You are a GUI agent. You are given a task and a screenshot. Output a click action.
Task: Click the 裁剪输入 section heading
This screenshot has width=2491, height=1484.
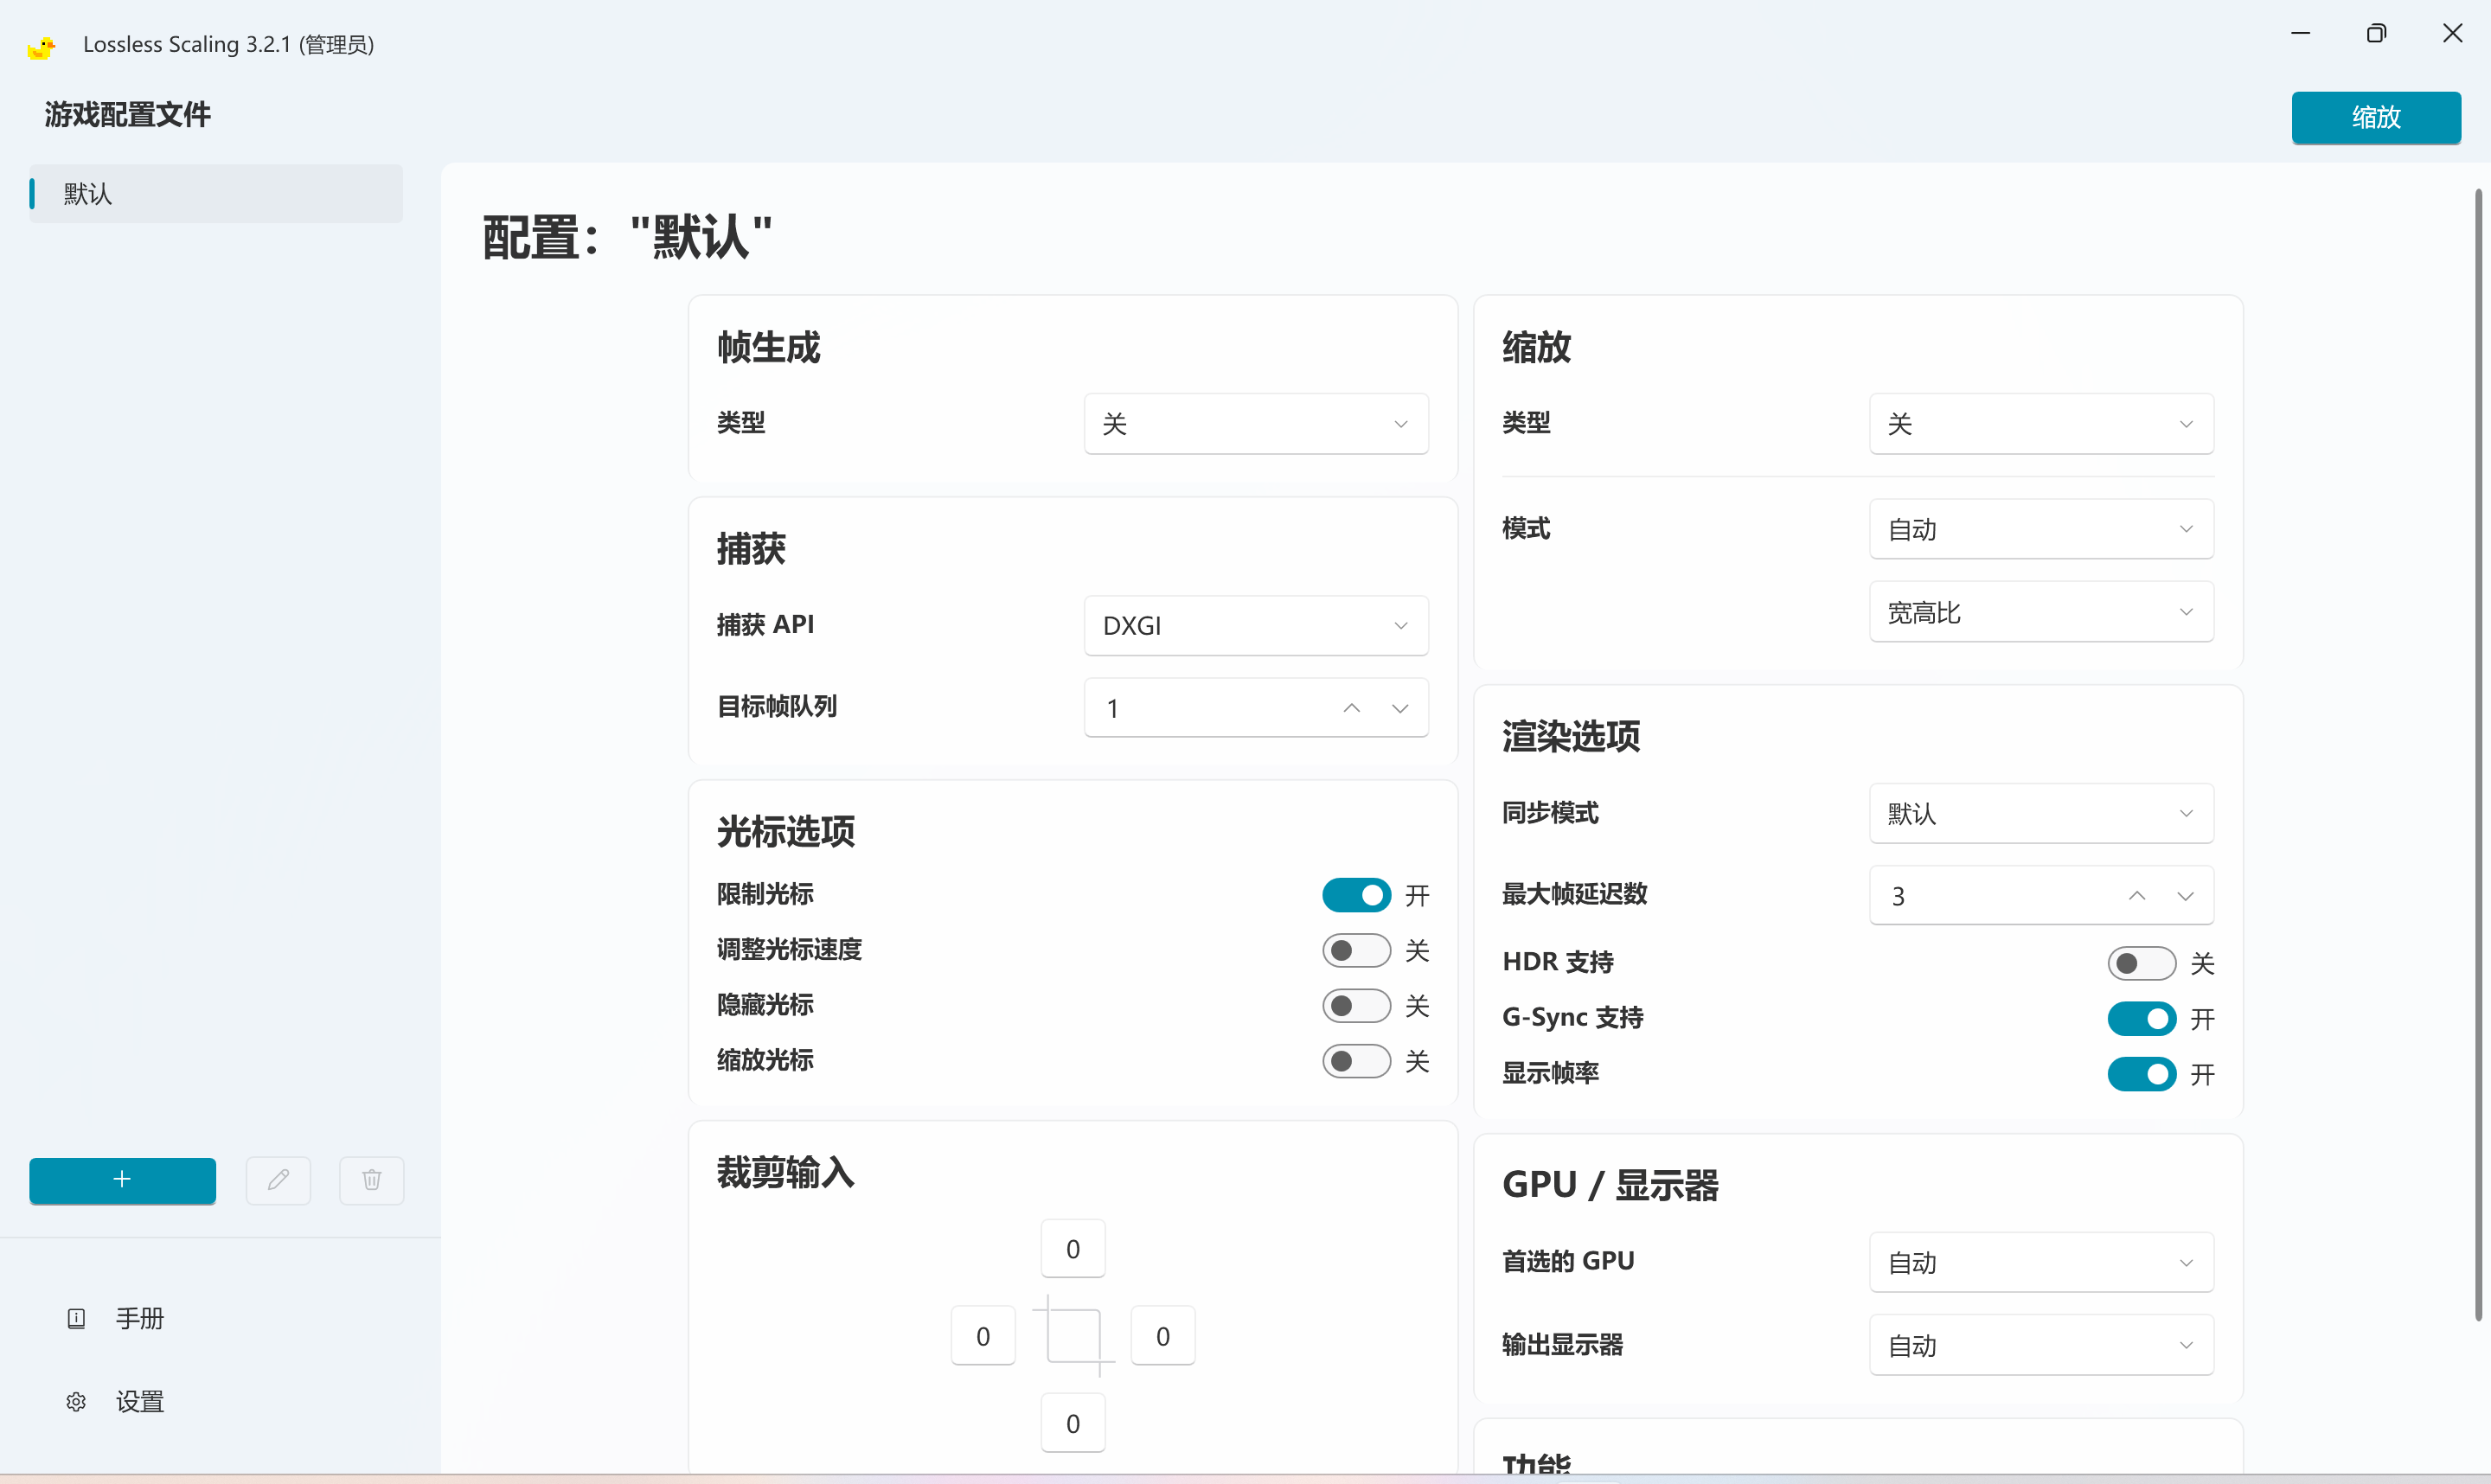pyautogui.click(x=786, y=1172)
